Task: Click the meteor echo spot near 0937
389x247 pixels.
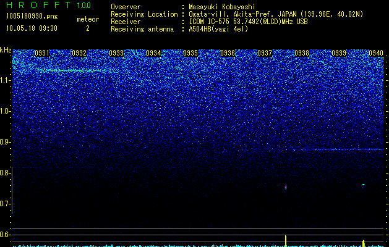Action: [286, 188]
